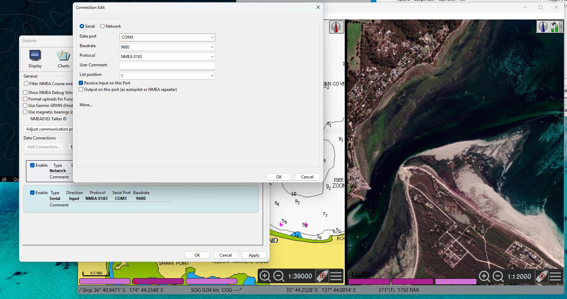Viewport: 567px width, 299px height.
Task: Open the hamburger menu beside the 1:39000 scale
Action: click(336, 276)
